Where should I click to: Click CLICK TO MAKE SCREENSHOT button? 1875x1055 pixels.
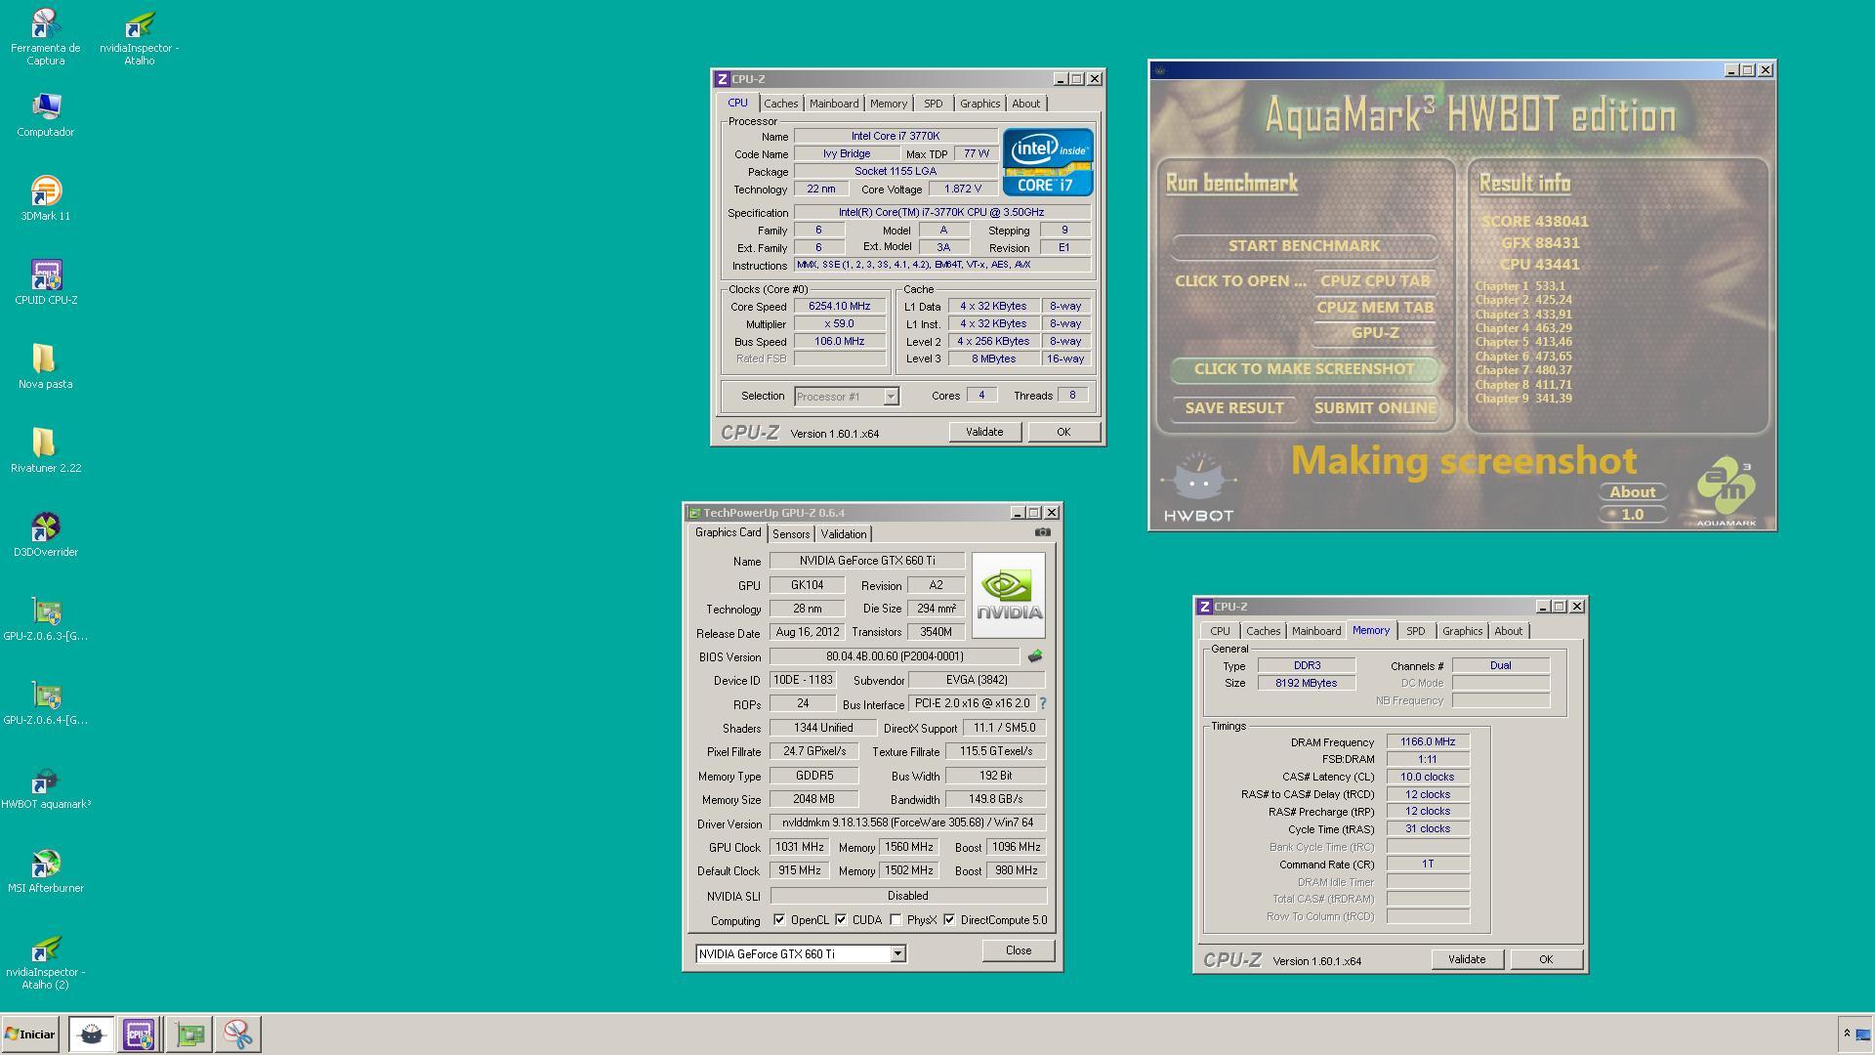[1304, 369]
